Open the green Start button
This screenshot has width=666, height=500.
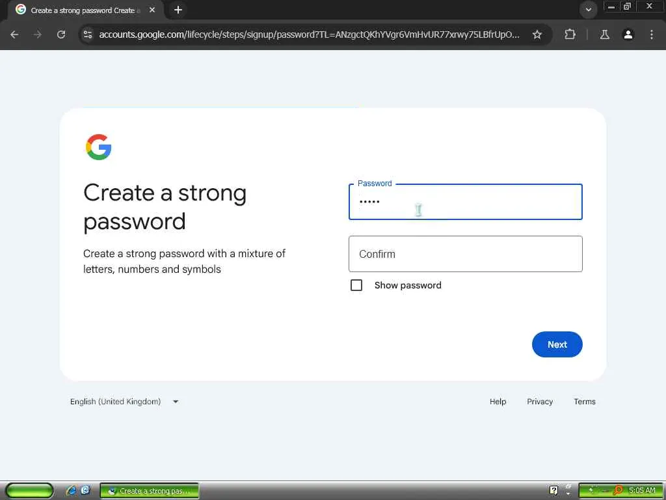coord(29,490)
